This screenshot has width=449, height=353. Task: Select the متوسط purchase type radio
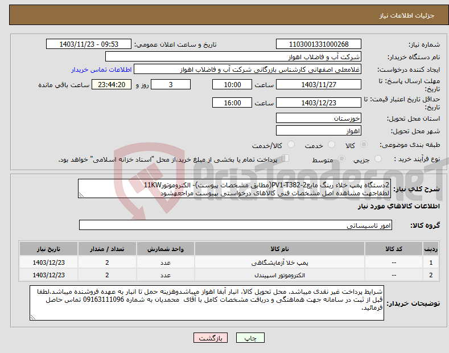341,159
